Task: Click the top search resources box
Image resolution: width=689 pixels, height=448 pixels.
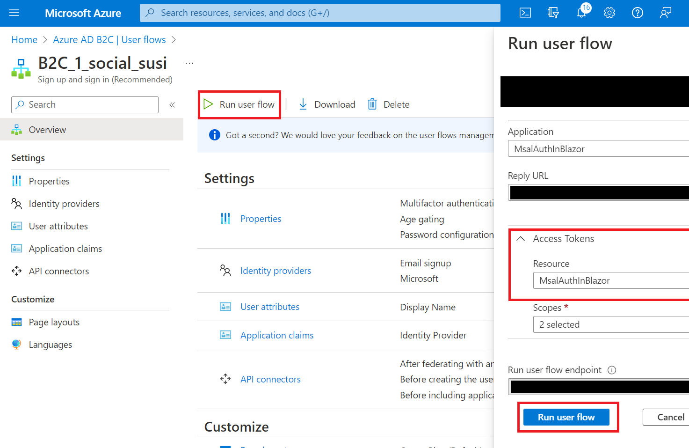Action: point(320,13)
